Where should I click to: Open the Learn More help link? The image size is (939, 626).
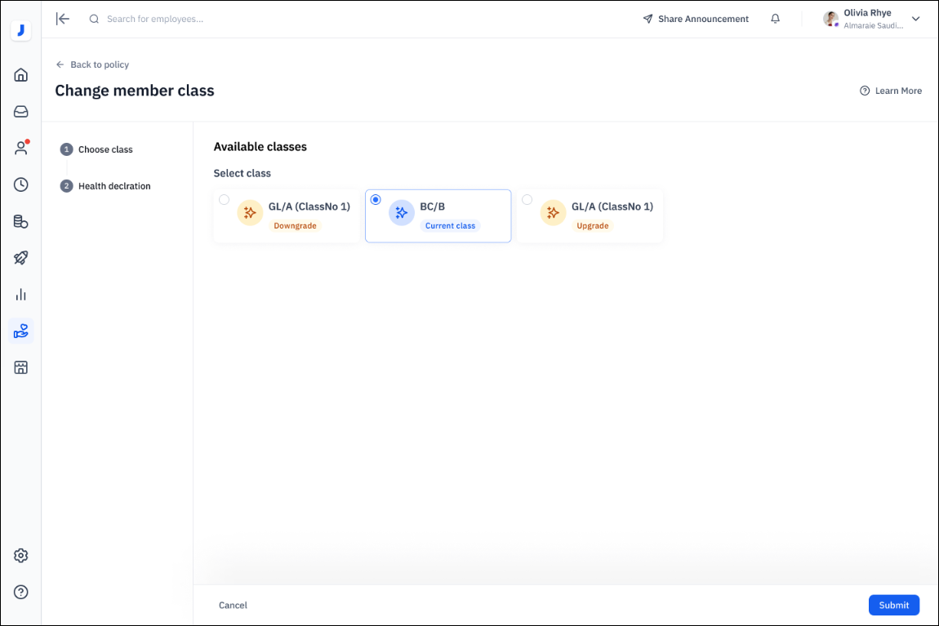pos(891,91)
